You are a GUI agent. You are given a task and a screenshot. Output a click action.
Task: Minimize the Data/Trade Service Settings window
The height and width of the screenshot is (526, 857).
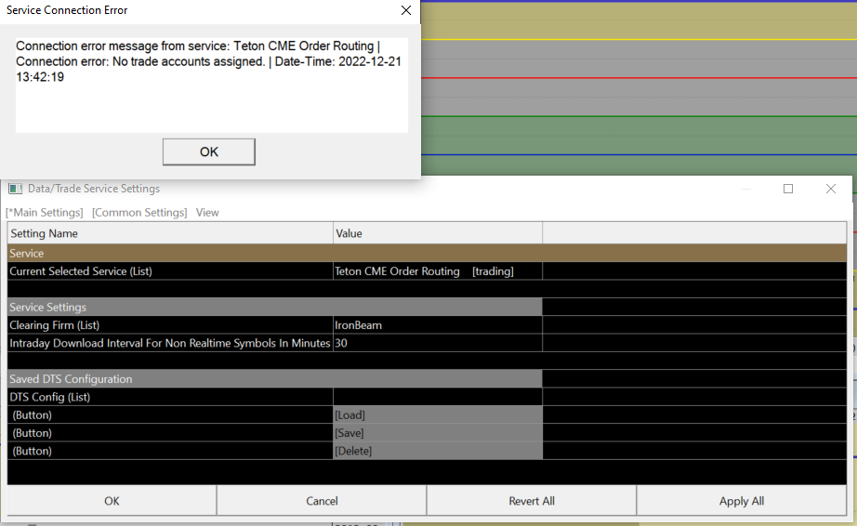[746, 189]
